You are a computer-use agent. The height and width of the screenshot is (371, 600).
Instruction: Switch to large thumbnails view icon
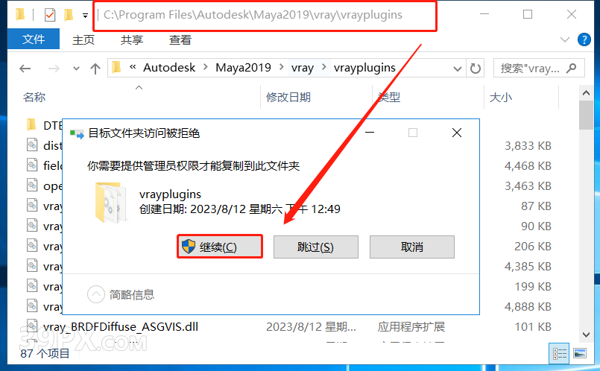(x=580, y=353)
